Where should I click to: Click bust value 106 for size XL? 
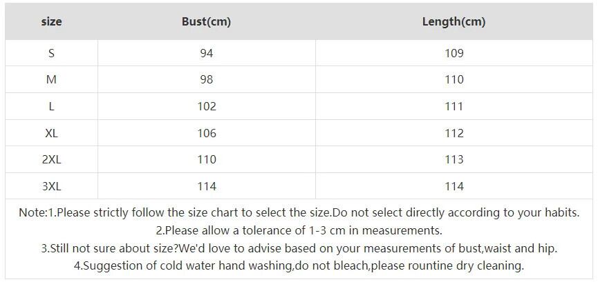coord(206,133)
